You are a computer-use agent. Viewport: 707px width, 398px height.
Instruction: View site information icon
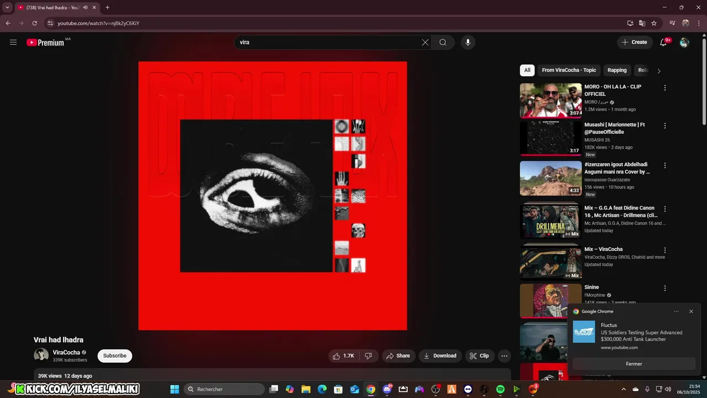point(50,23)
